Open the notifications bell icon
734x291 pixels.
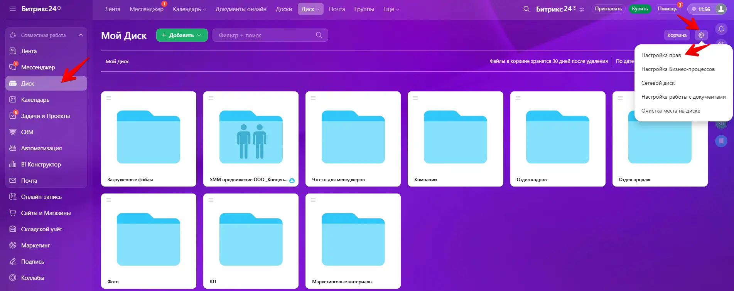(x=721, y=29)
